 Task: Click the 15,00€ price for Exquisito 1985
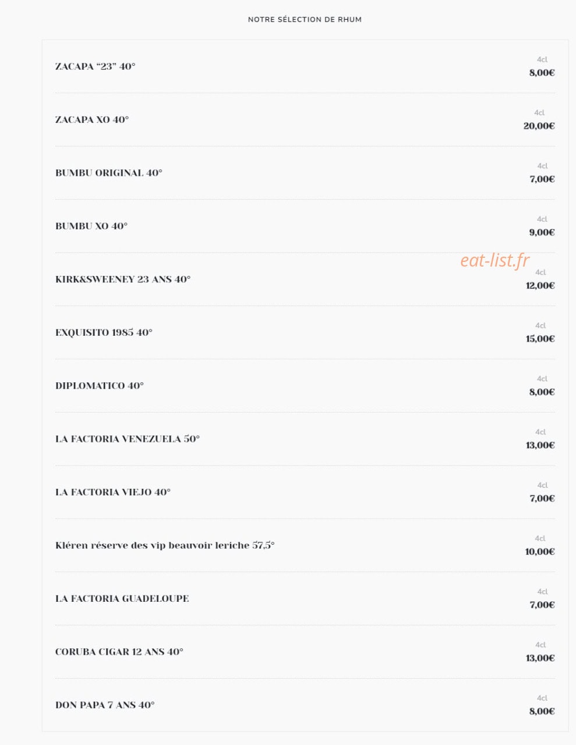540,339
